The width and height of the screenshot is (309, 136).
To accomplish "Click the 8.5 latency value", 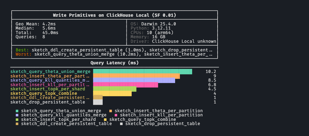I will coord(212,80).
